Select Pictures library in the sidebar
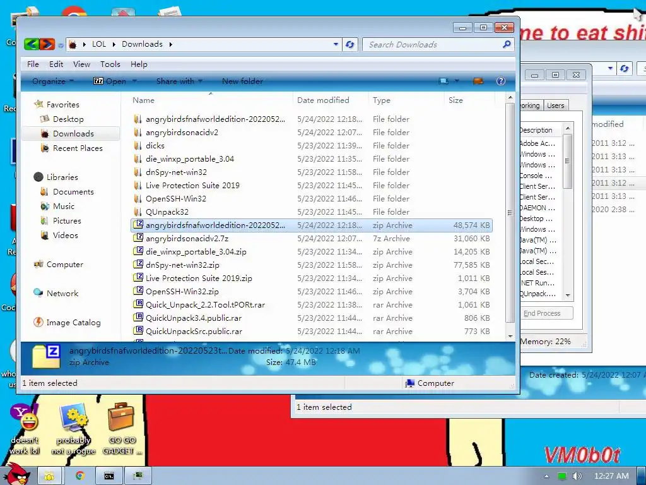 point(67,220)
